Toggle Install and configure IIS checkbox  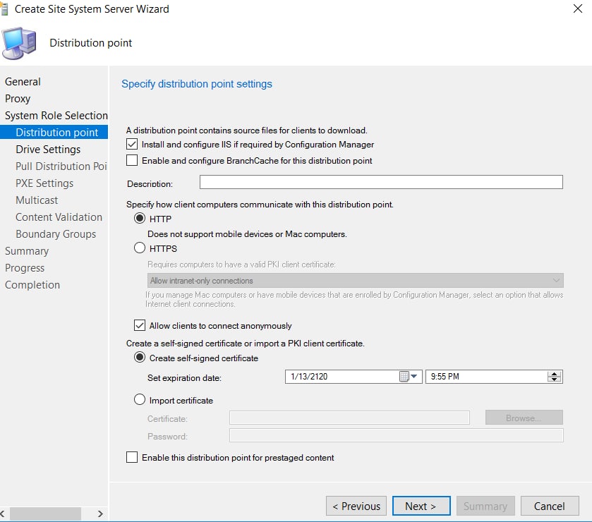pyautogui.click(x=132, y=144)
